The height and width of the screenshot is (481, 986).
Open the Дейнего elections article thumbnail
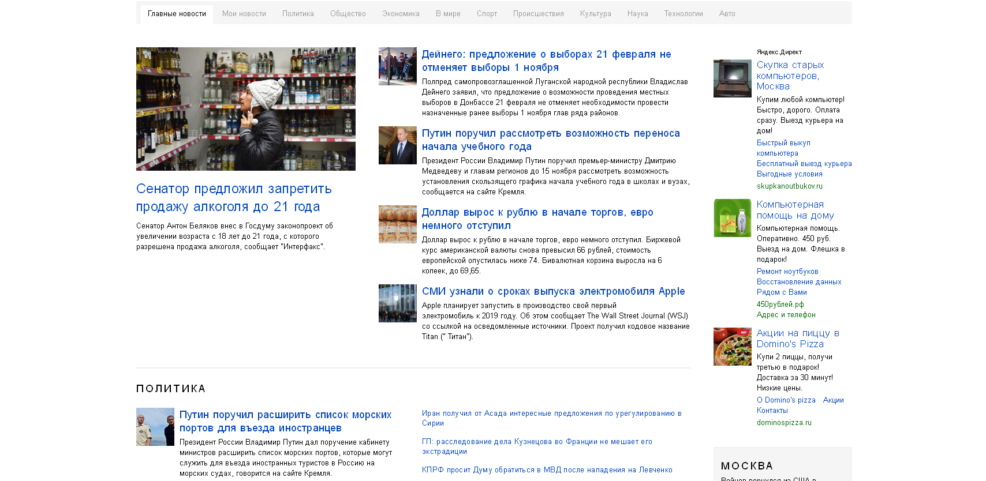click(x=398, y=66)
